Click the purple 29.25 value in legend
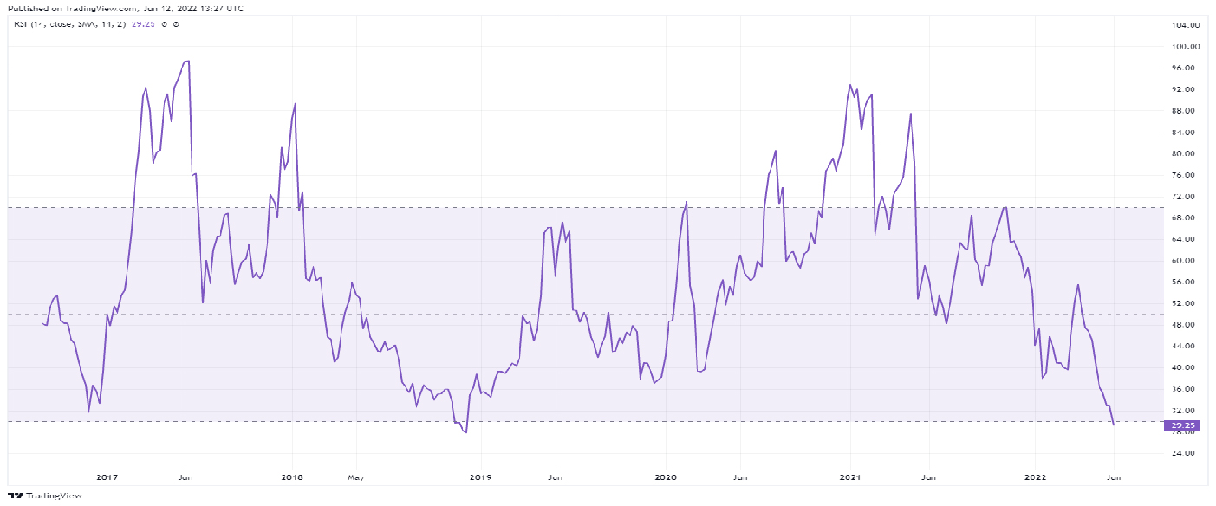This screenshot has height=506, width=1216. (144, 24)
